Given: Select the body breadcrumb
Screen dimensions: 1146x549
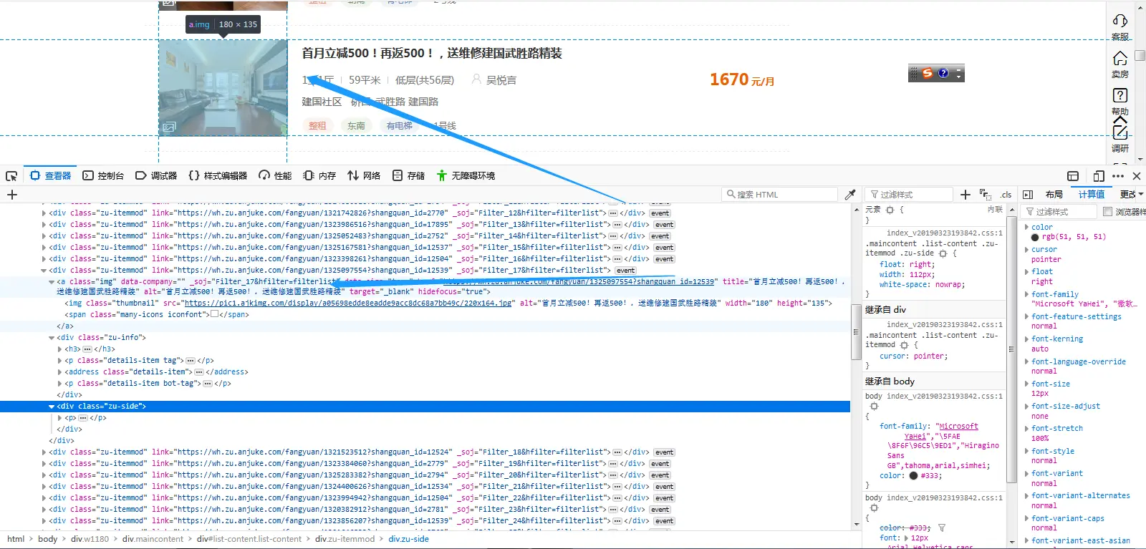Looking at the screenshot, I should (47, 539).
